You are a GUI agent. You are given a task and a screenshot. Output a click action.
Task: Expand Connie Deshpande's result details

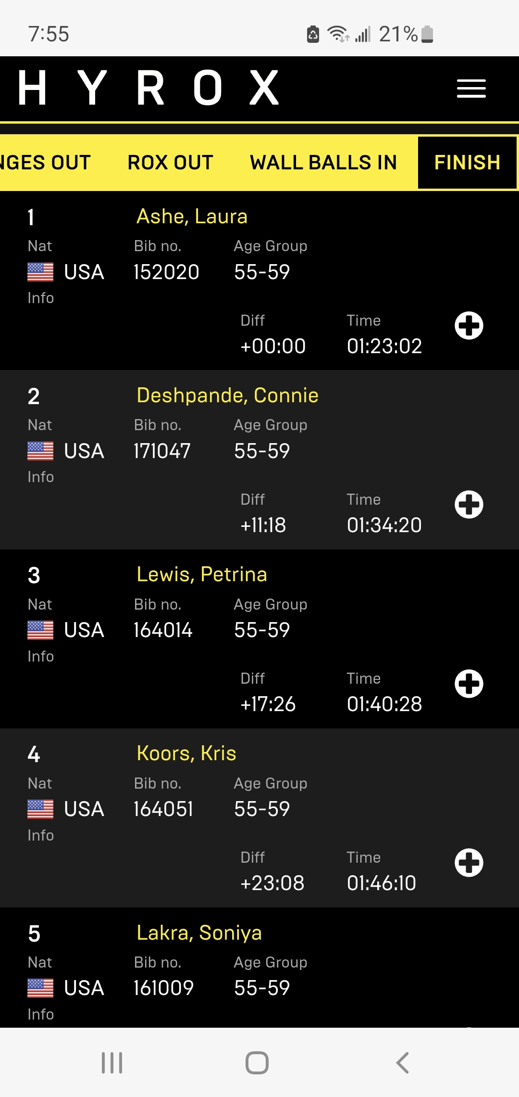(x=469, y=505)
